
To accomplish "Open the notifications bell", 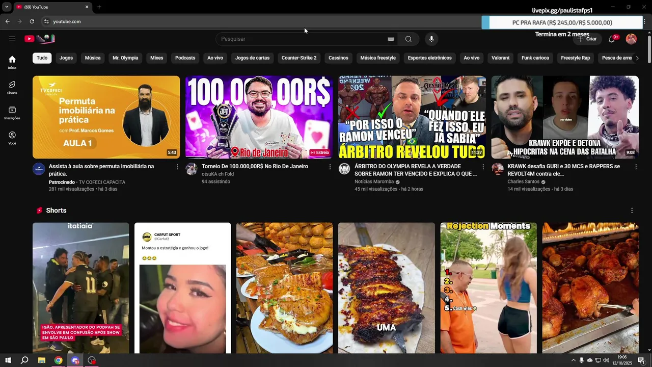I will point(612,39).
